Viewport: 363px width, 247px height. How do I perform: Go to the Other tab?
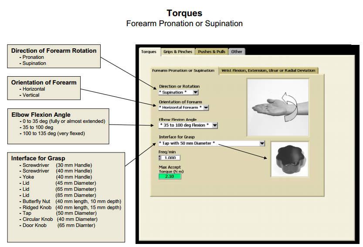pos(237,52)
